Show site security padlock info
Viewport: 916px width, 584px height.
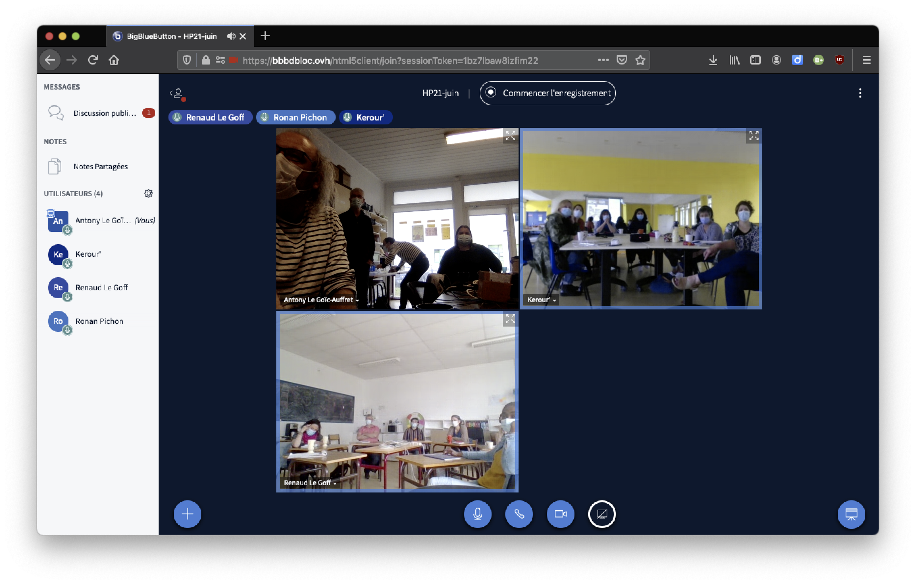coord(206,60)
